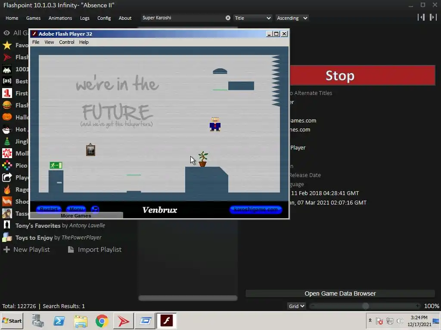Image resolution: width=441 pixels, height=330 pixels.
Task: Click the potted plant in the game
Action: click(x=203, y=159)
